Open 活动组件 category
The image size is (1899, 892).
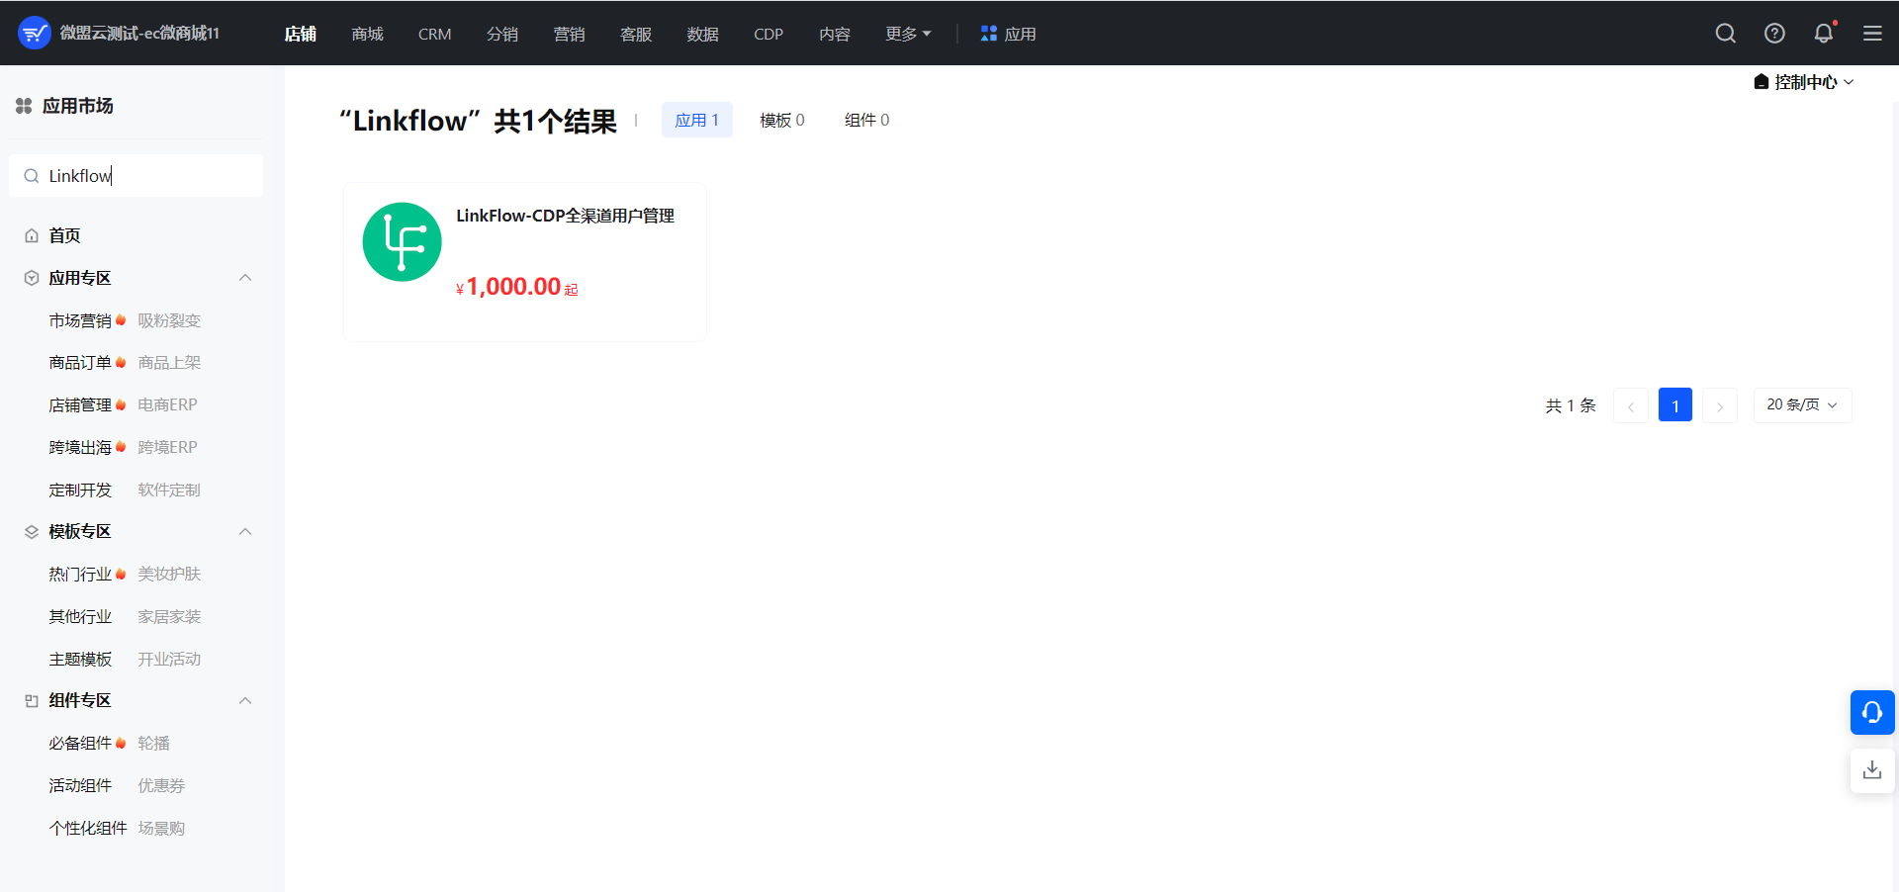(80, 785)
